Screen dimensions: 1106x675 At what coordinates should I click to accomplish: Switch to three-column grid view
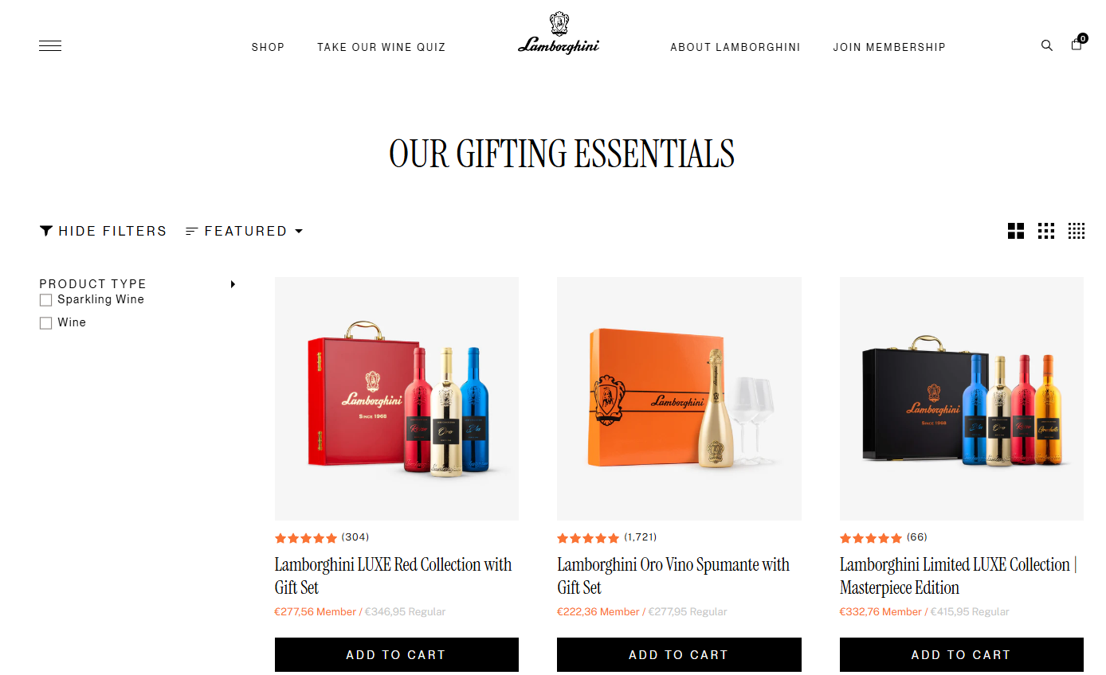pos(1046,231)
